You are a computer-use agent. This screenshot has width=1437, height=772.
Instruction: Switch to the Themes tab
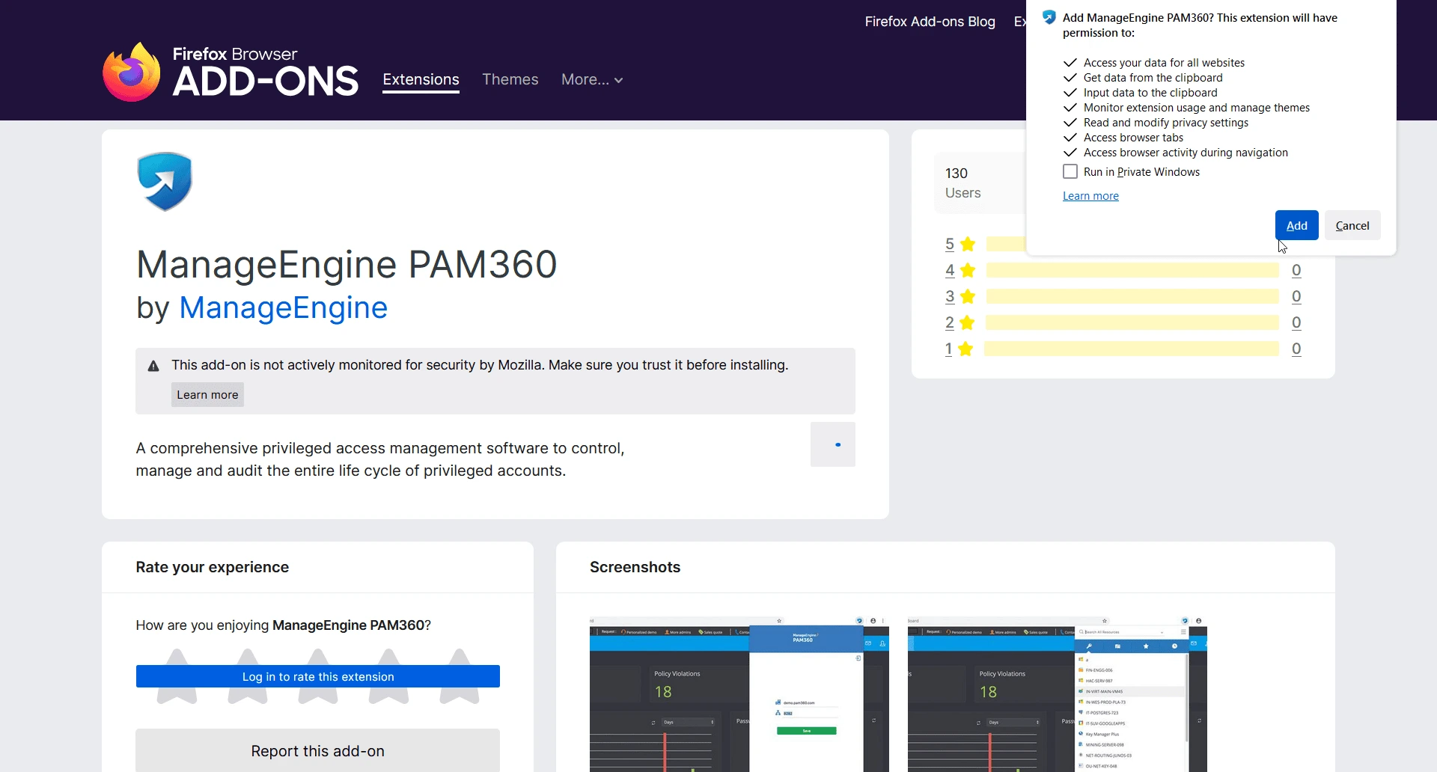pos(510,79)
